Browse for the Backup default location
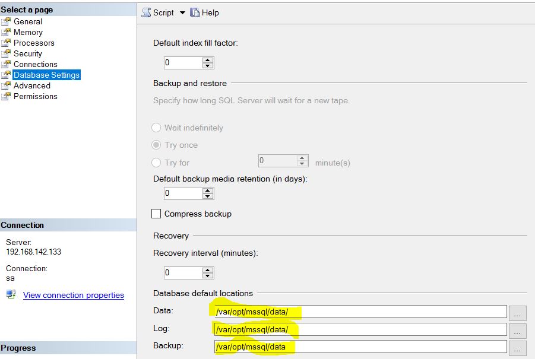 point(518,348)
